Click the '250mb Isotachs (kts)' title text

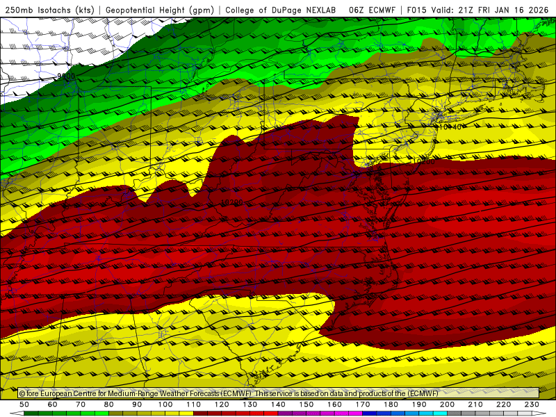pyautogui.click(x=50, y=10)
